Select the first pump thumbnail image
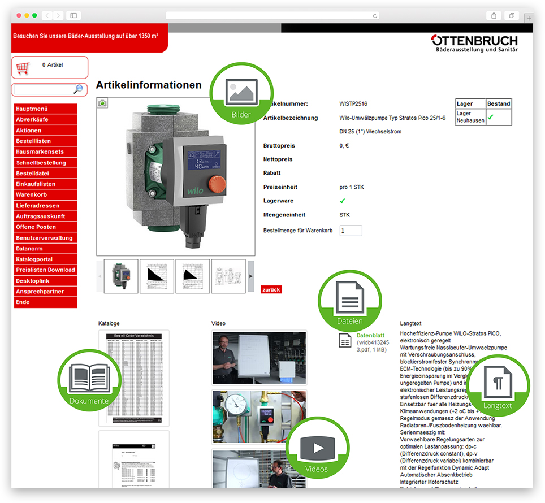This screenshot has width=545, height=503. click(x=121, y=276)
